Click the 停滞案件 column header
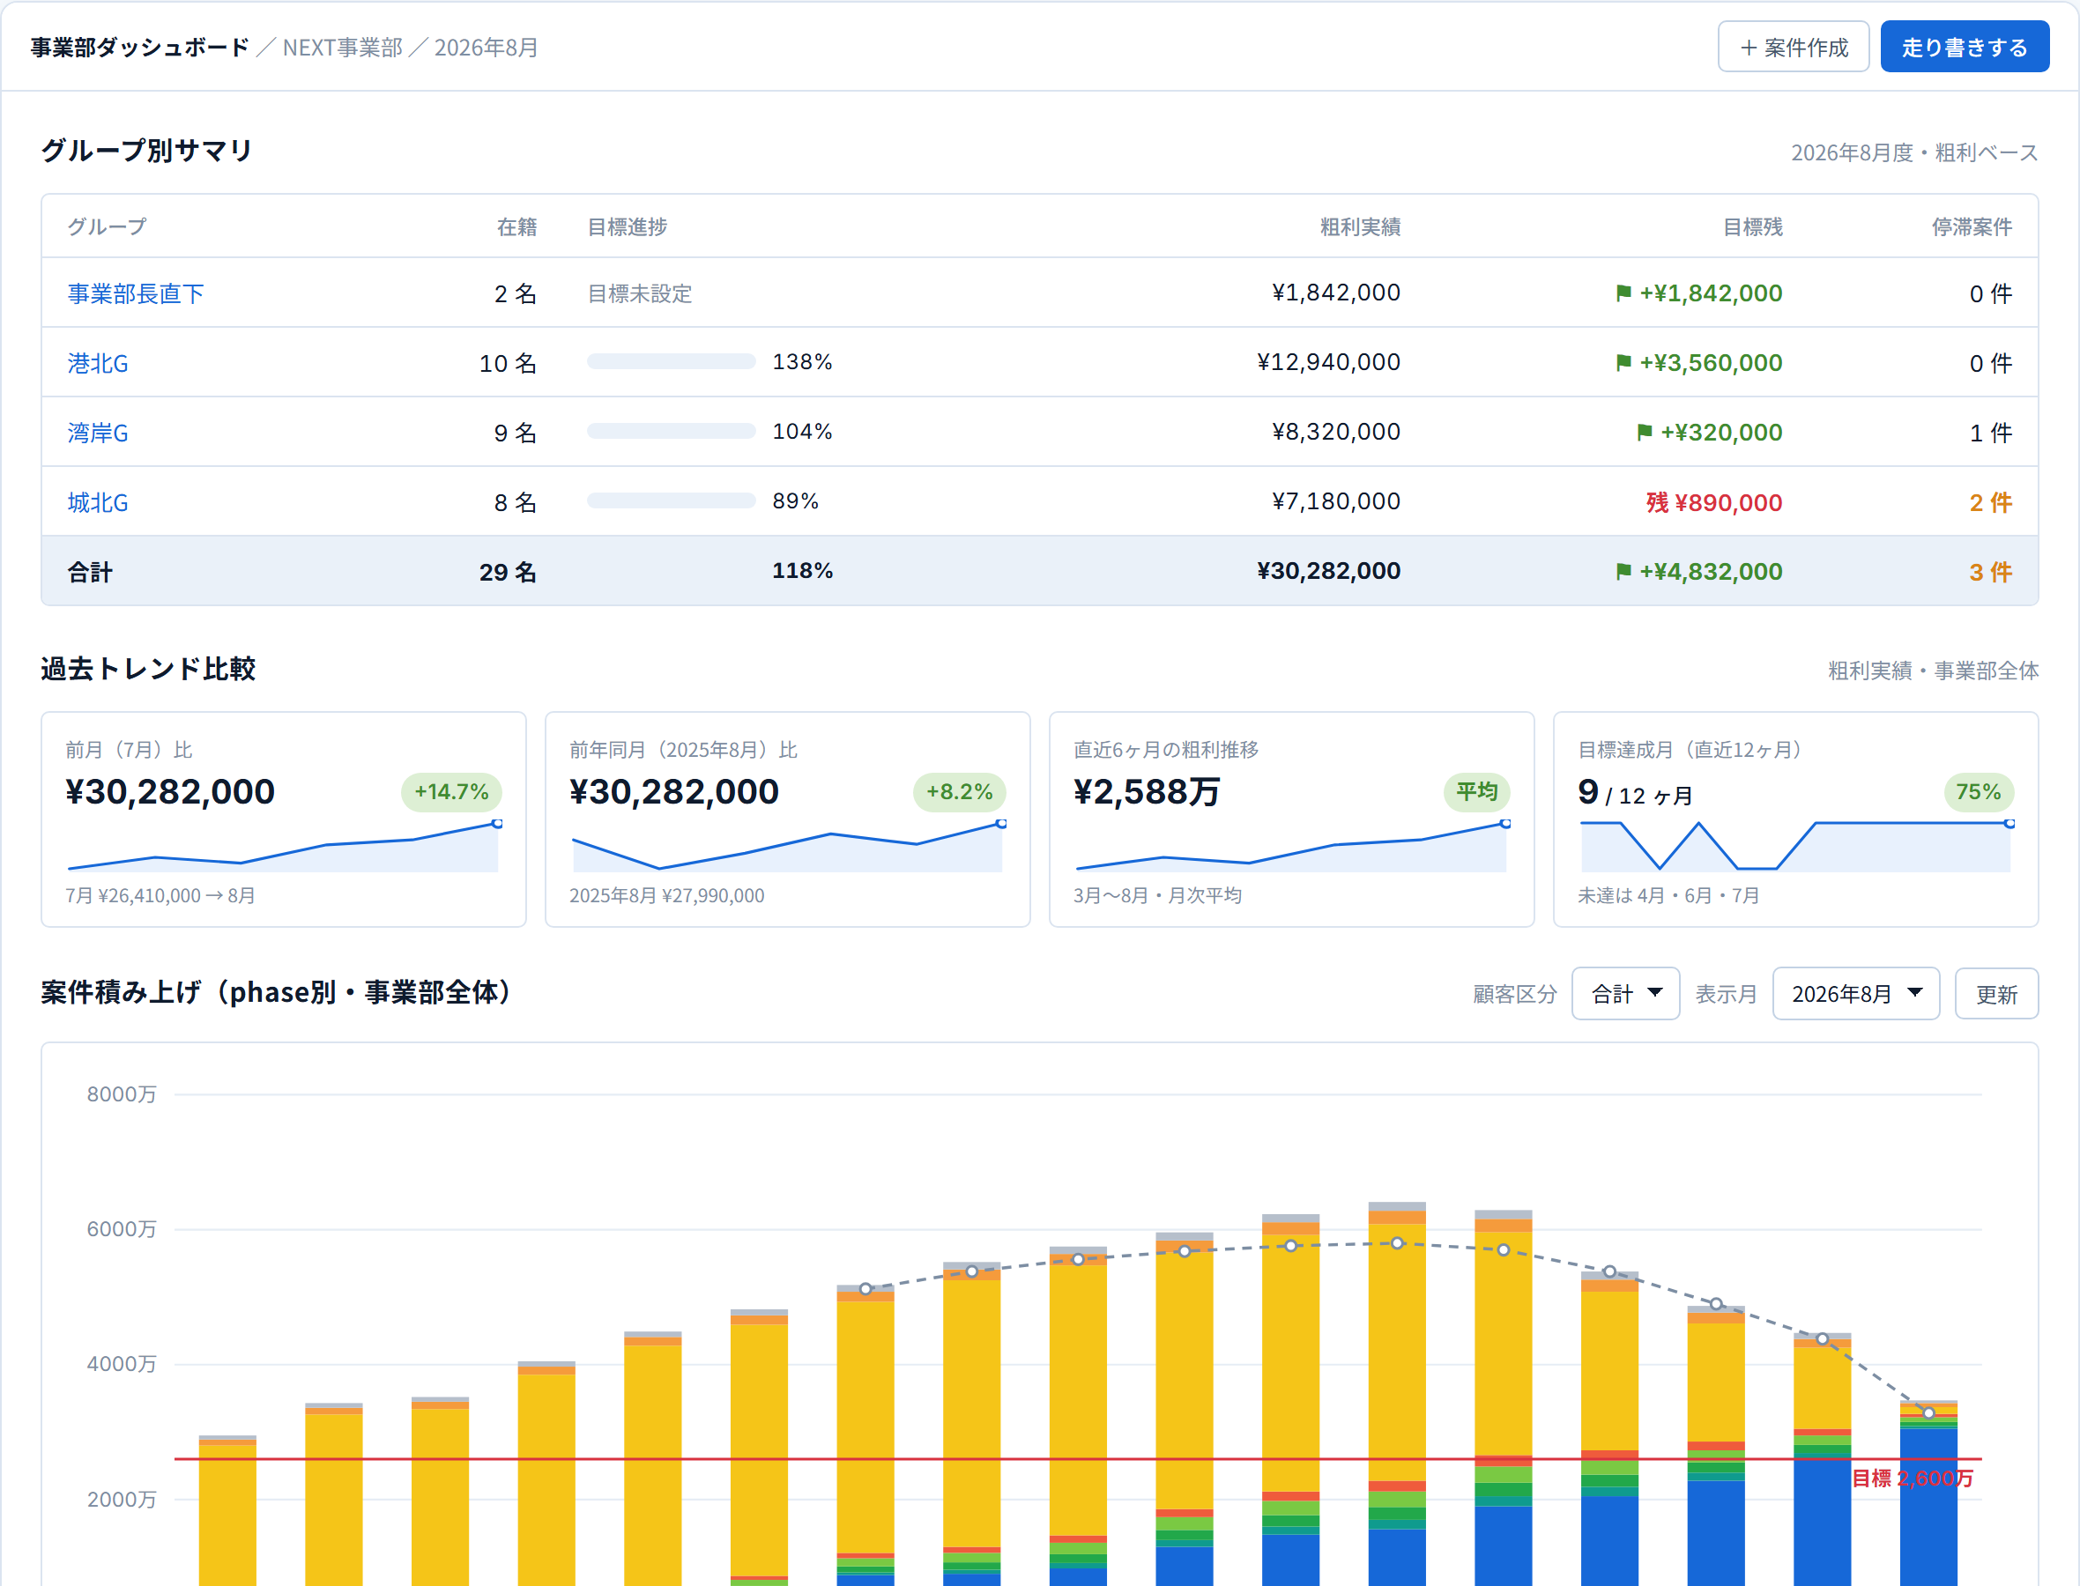Image resolution: width=2080 pixels, height=1586 pixels. pos(1972,226)
